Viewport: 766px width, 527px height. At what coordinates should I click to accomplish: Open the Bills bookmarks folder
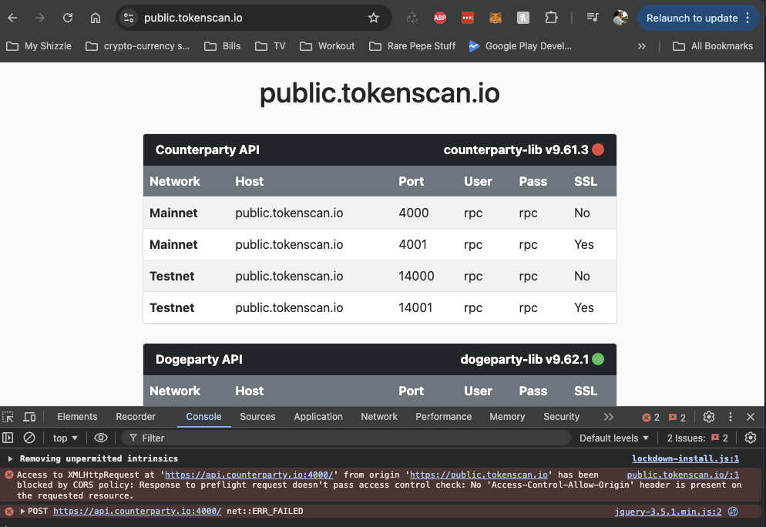click(x=222, y=46)
